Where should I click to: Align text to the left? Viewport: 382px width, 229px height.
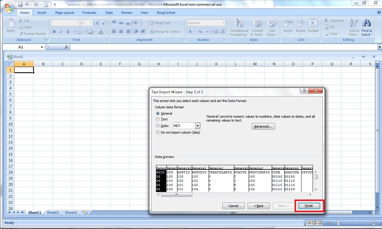114,32
